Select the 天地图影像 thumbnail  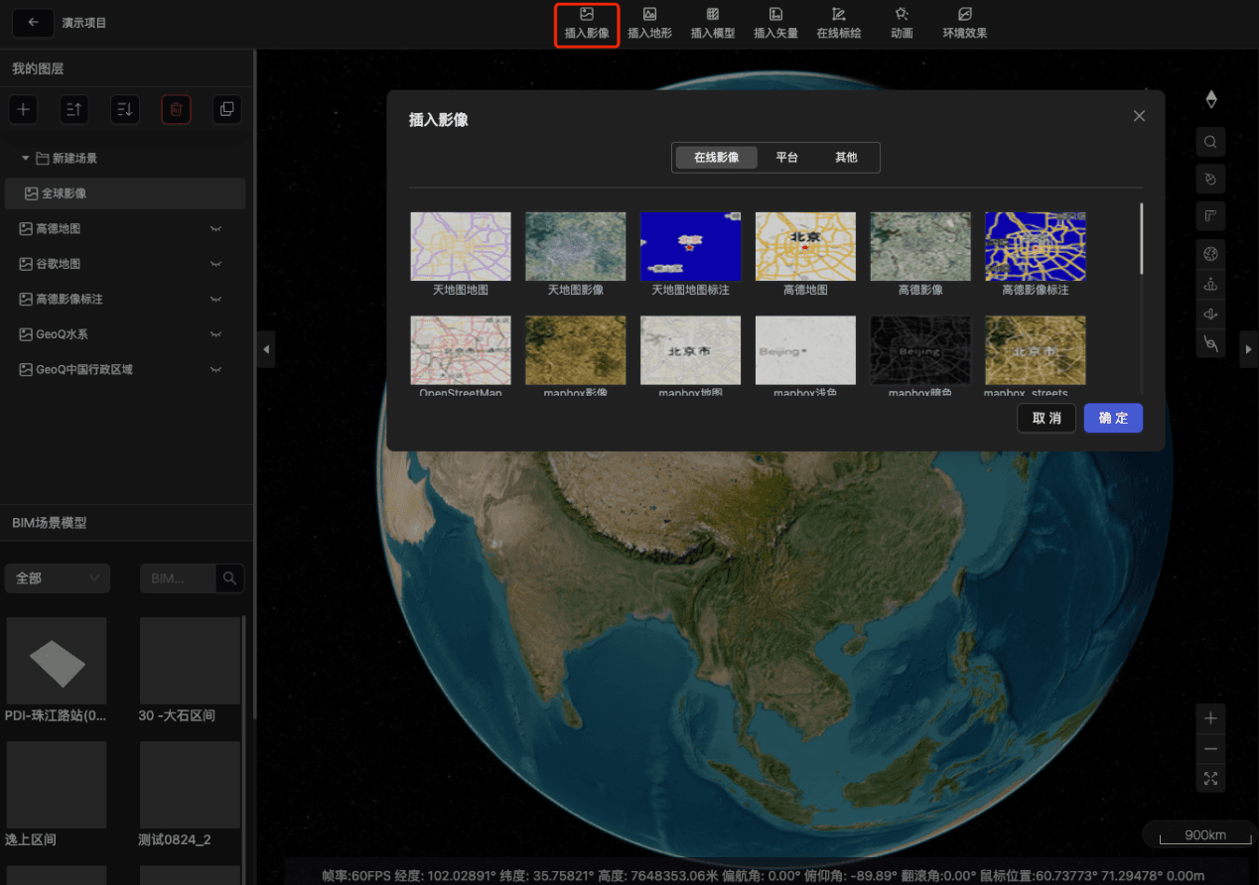point(575,246)
